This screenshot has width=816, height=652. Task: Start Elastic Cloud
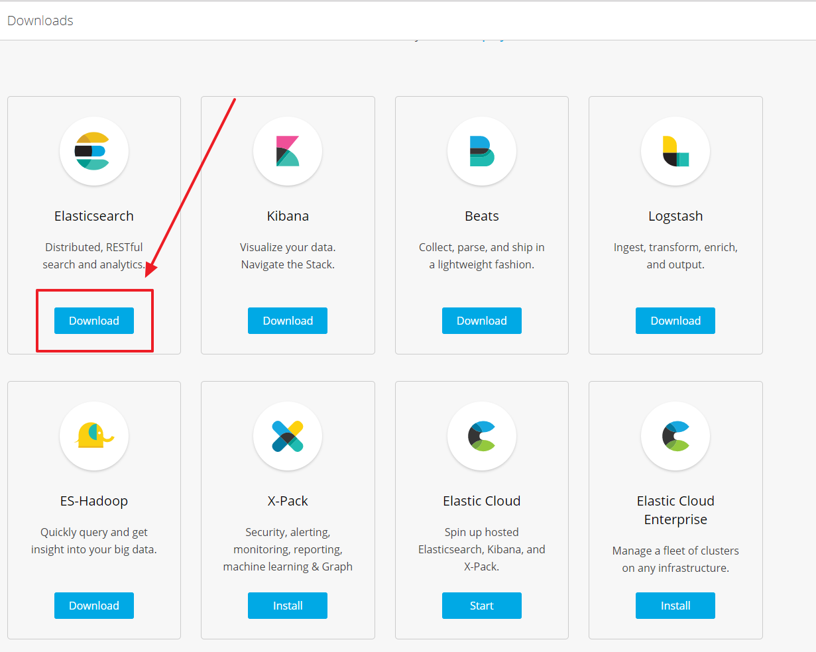(x=482, y=606)
